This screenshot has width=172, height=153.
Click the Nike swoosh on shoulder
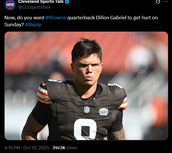[44, 83]
